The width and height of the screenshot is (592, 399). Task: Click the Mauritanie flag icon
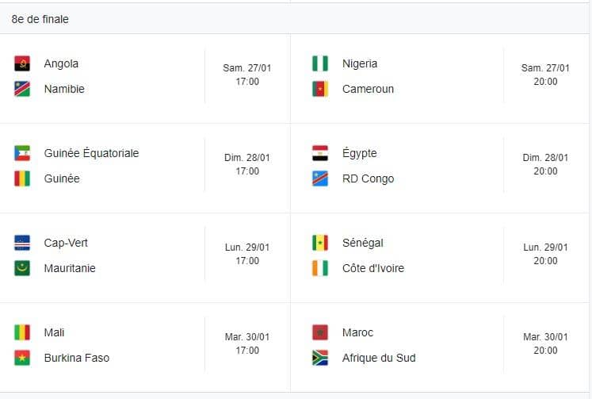point(22,268)
